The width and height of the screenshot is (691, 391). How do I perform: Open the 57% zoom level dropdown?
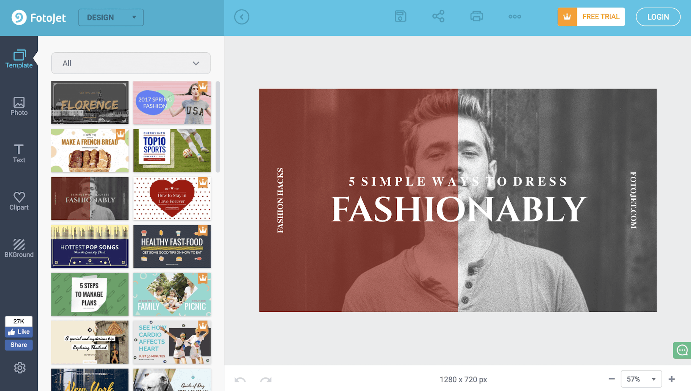tap(641, 379)
